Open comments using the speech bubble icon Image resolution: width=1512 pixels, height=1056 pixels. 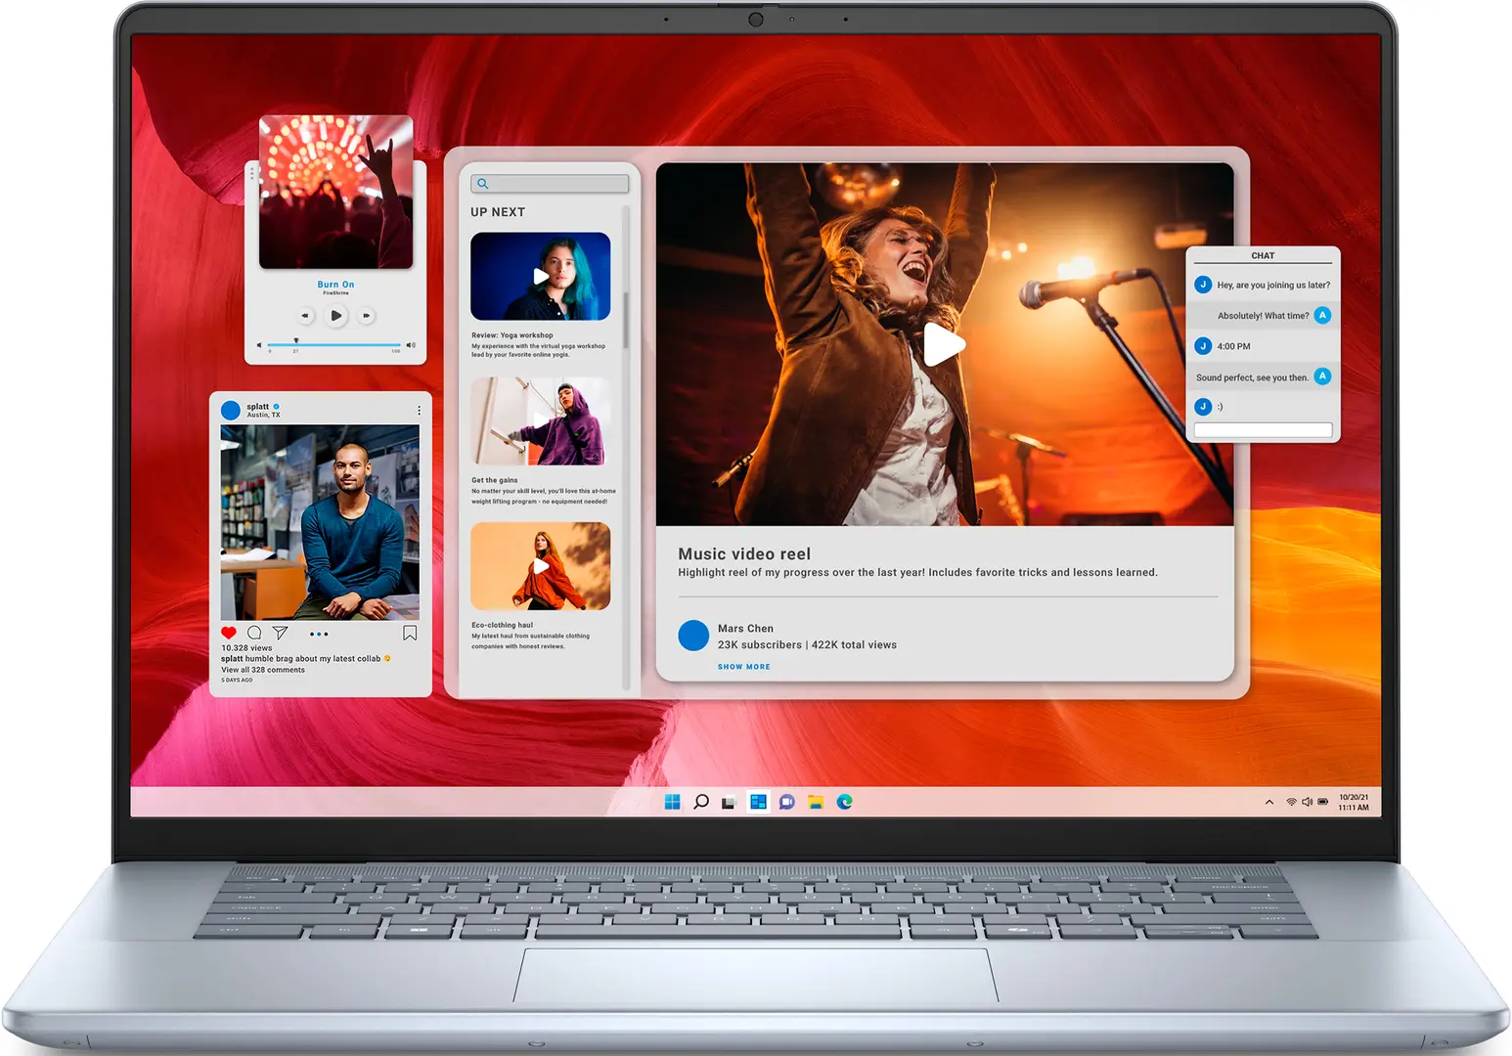[254, 633]
